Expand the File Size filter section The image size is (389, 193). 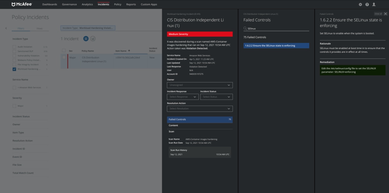(17, 165)
